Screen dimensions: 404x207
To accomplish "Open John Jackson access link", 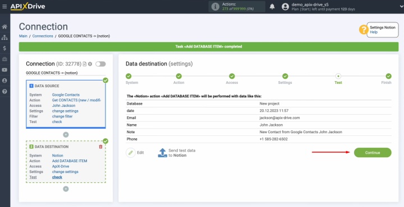I will [63, 106].
